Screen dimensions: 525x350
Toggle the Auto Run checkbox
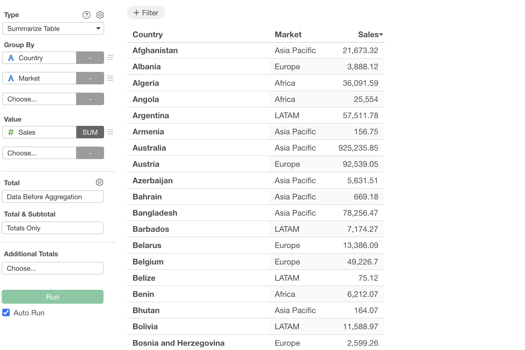6,312
